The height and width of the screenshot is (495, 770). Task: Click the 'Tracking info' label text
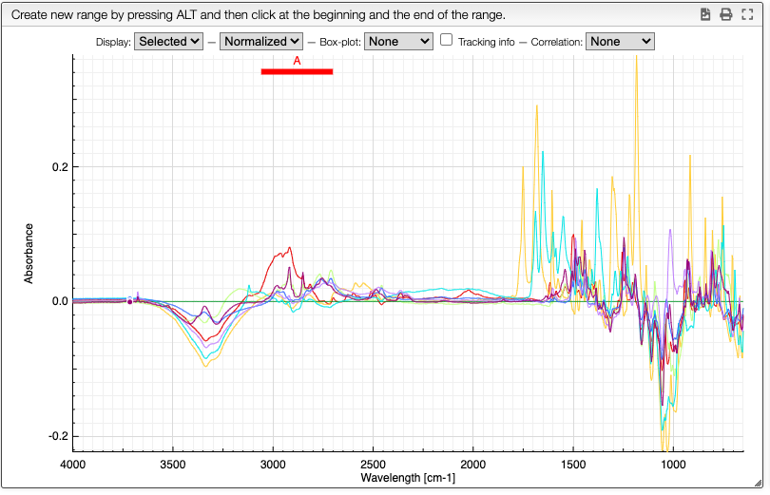(x=486, y=42)
